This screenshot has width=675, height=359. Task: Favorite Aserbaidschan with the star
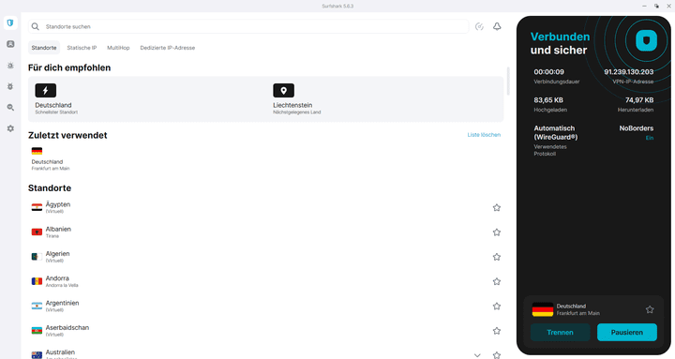click(x=497, y=331)
